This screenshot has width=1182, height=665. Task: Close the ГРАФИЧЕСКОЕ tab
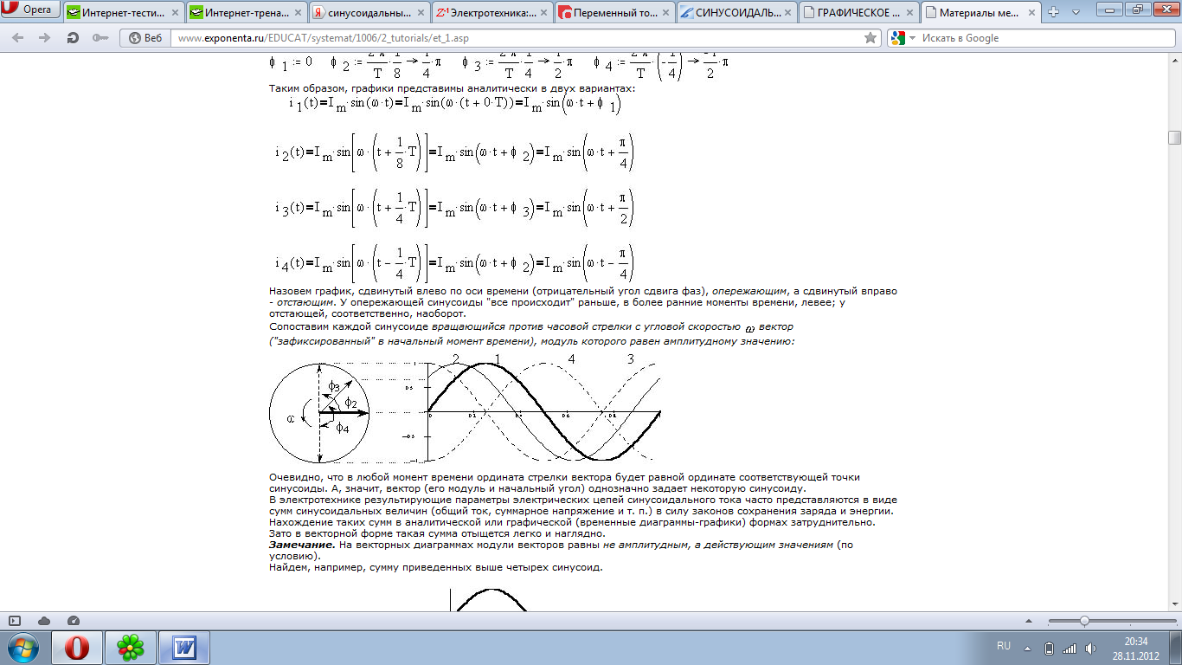click(x=909, y=13)
